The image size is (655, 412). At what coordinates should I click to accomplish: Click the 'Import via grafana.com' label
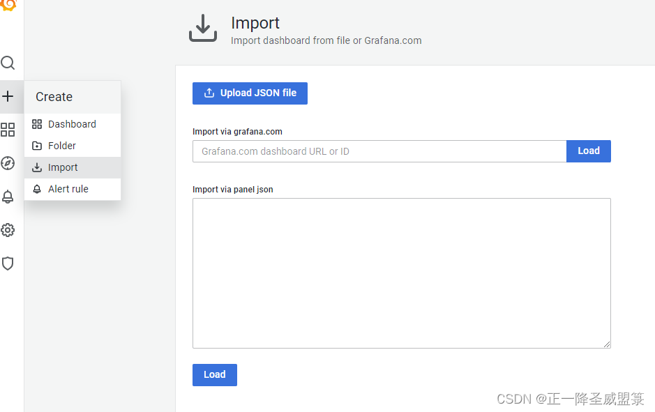point(237,132)
